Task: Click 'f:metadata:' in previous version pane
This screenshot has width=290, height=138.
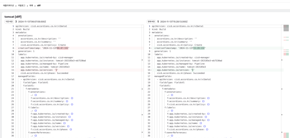Action: coord(32,89)
